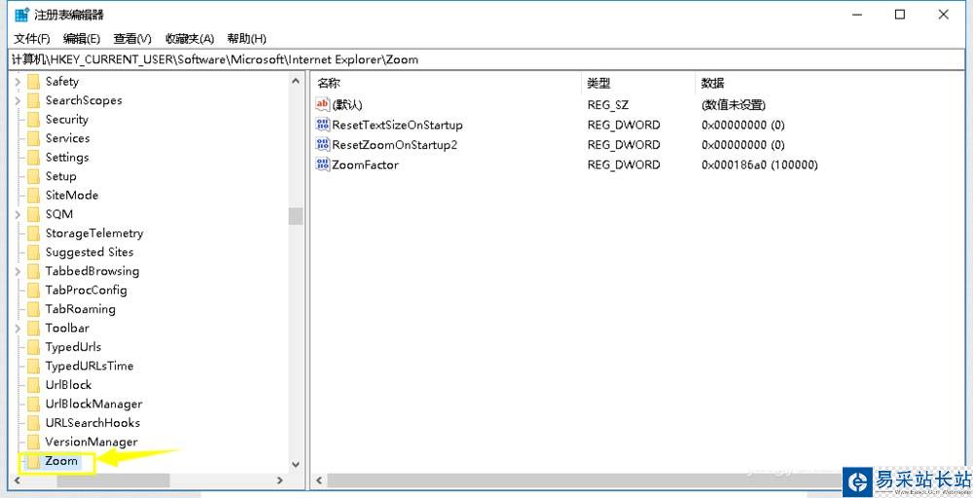Select the (默认) value name

347,105
